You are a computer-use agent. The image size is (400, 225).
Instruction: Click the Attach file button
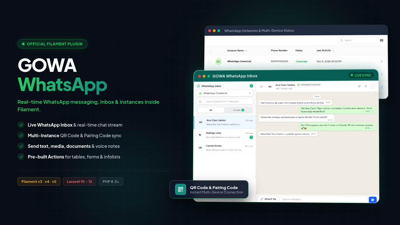coord(268,199)
